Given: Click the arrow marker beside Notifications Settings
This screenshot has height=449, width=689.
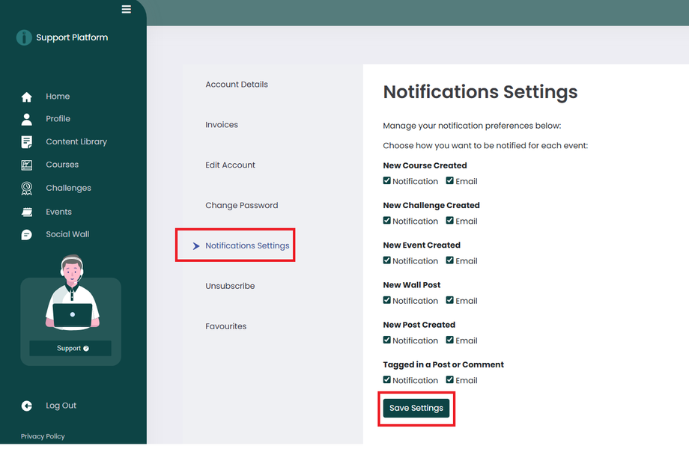Looking at the screenshot, I should pyautogui.click(x=196, y=245).
